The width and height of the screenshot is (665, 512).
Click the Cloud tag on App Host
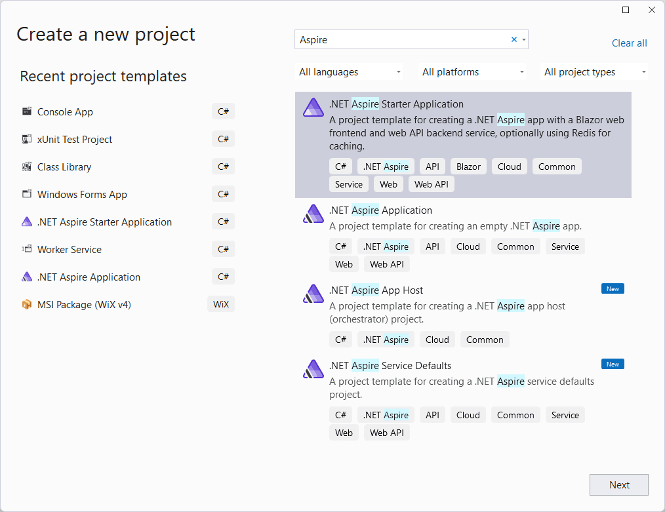pos(437,340)
